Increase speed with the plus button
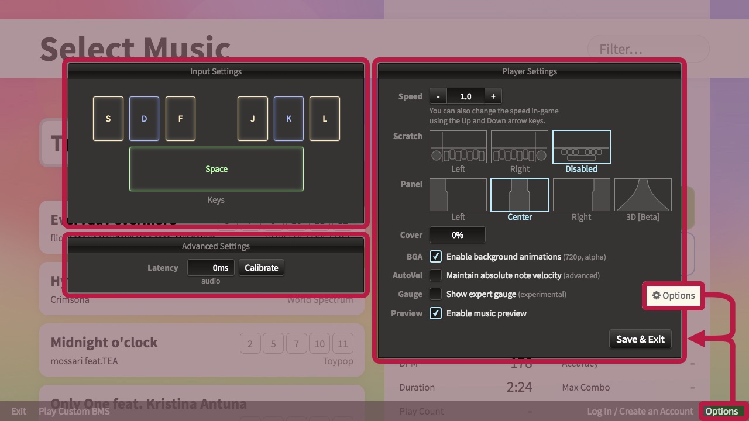749x421 pixels. (x=493, y=96)
